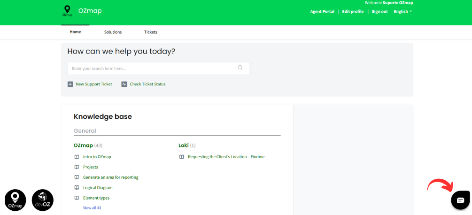Viewport: 472px width, 215px height.
Task: Go to the Home tab
Action: coord(75,32)
